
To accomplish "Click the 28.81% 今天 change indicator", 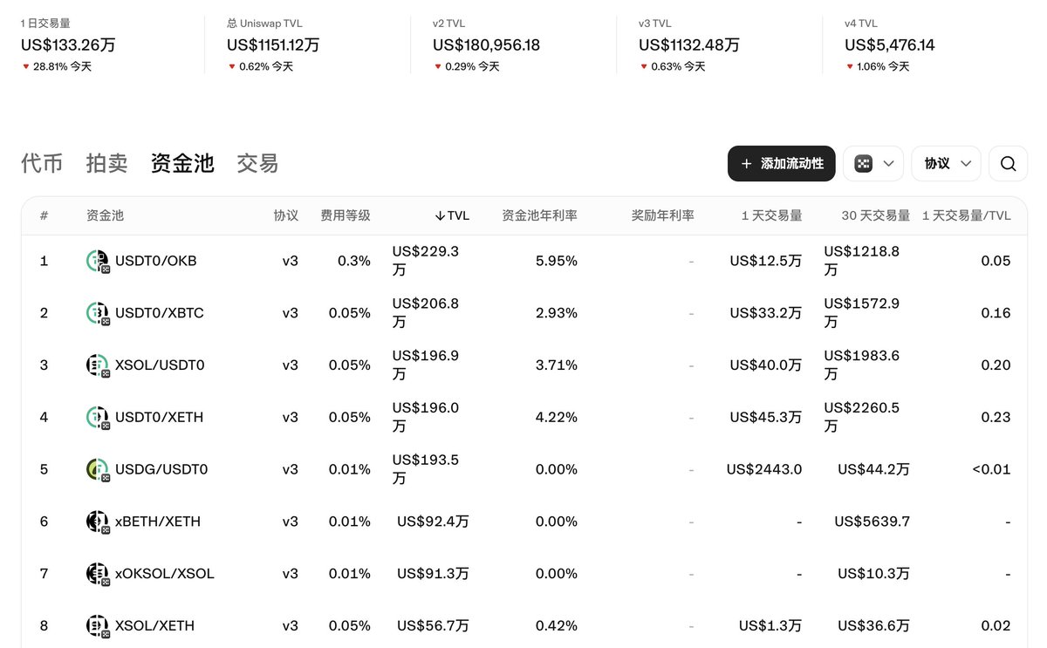I will click(57, 66).
